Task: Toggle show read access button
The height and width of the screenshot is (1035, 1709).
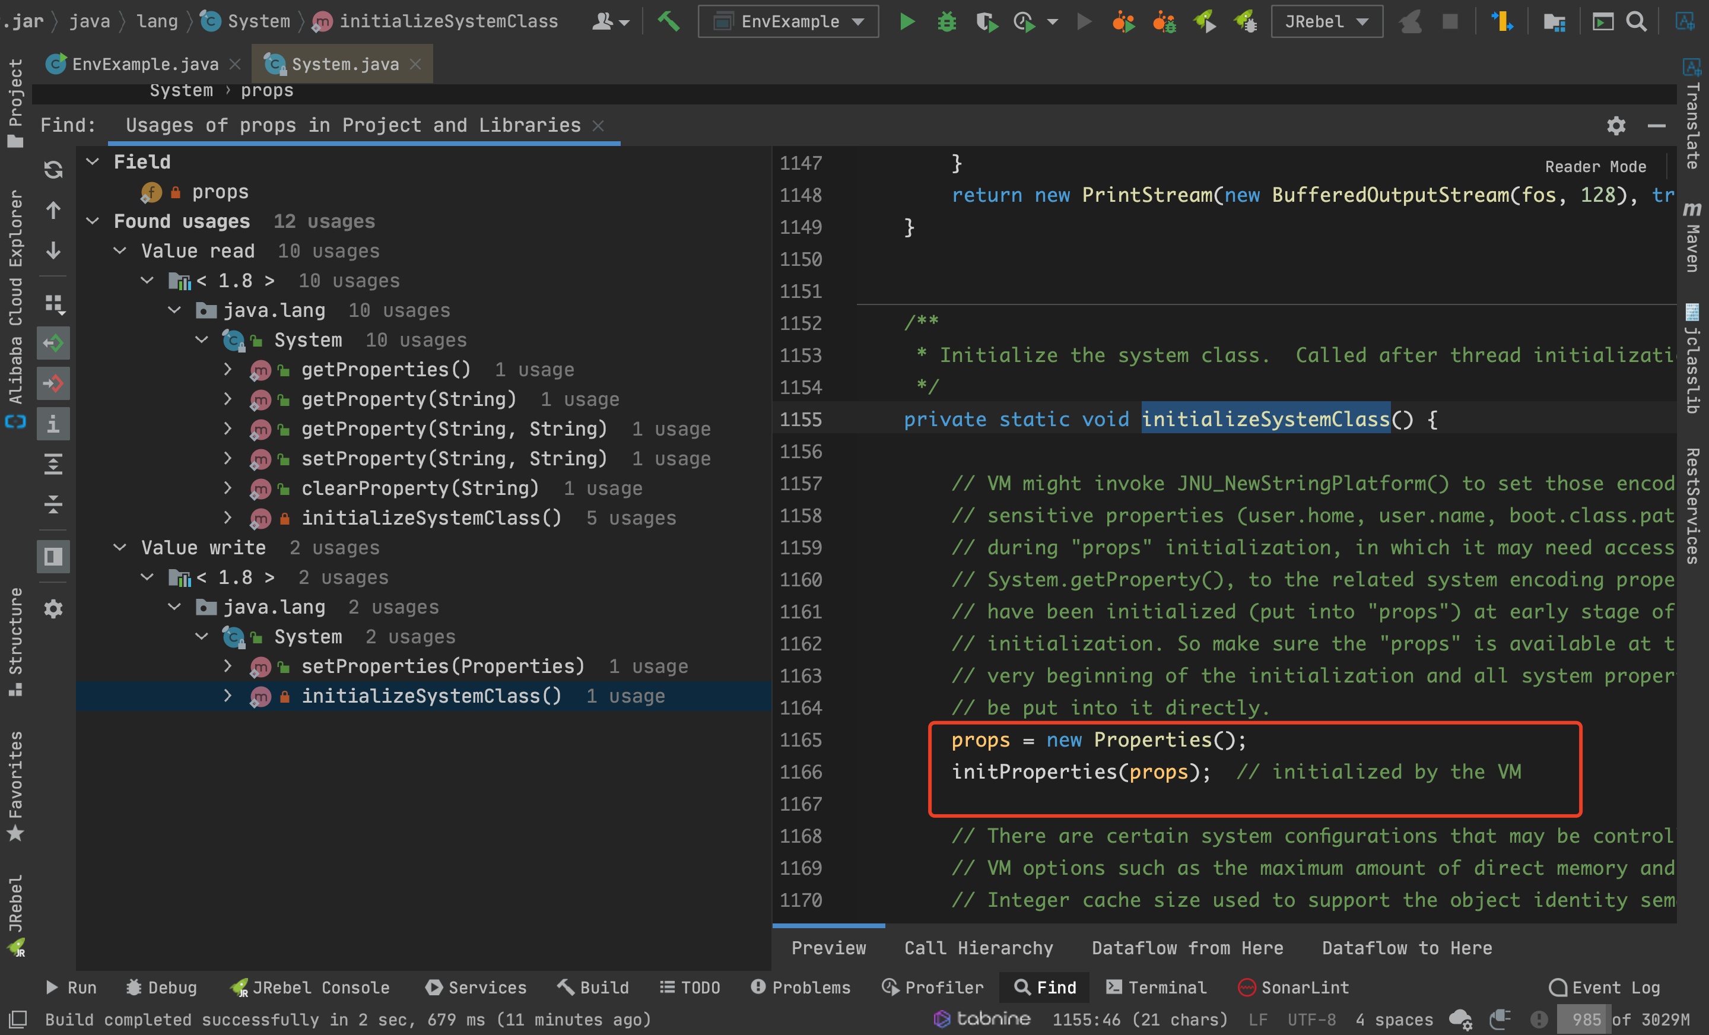Action: (53, 342)
